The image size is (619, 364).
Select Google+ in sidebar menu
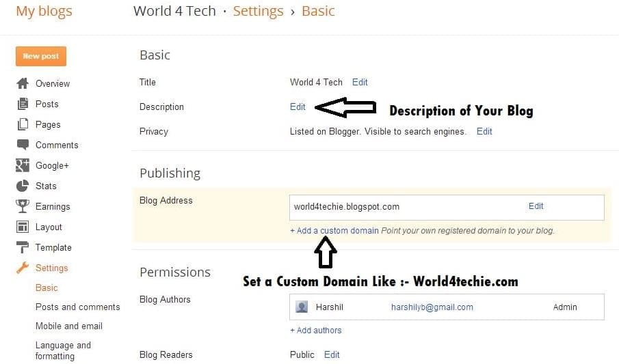tap(52, 166)
